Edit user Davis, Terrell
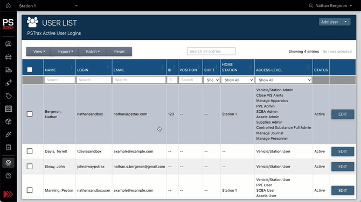Image resolution: width=361 pixels, height=202 pixels. pos(343,151)
